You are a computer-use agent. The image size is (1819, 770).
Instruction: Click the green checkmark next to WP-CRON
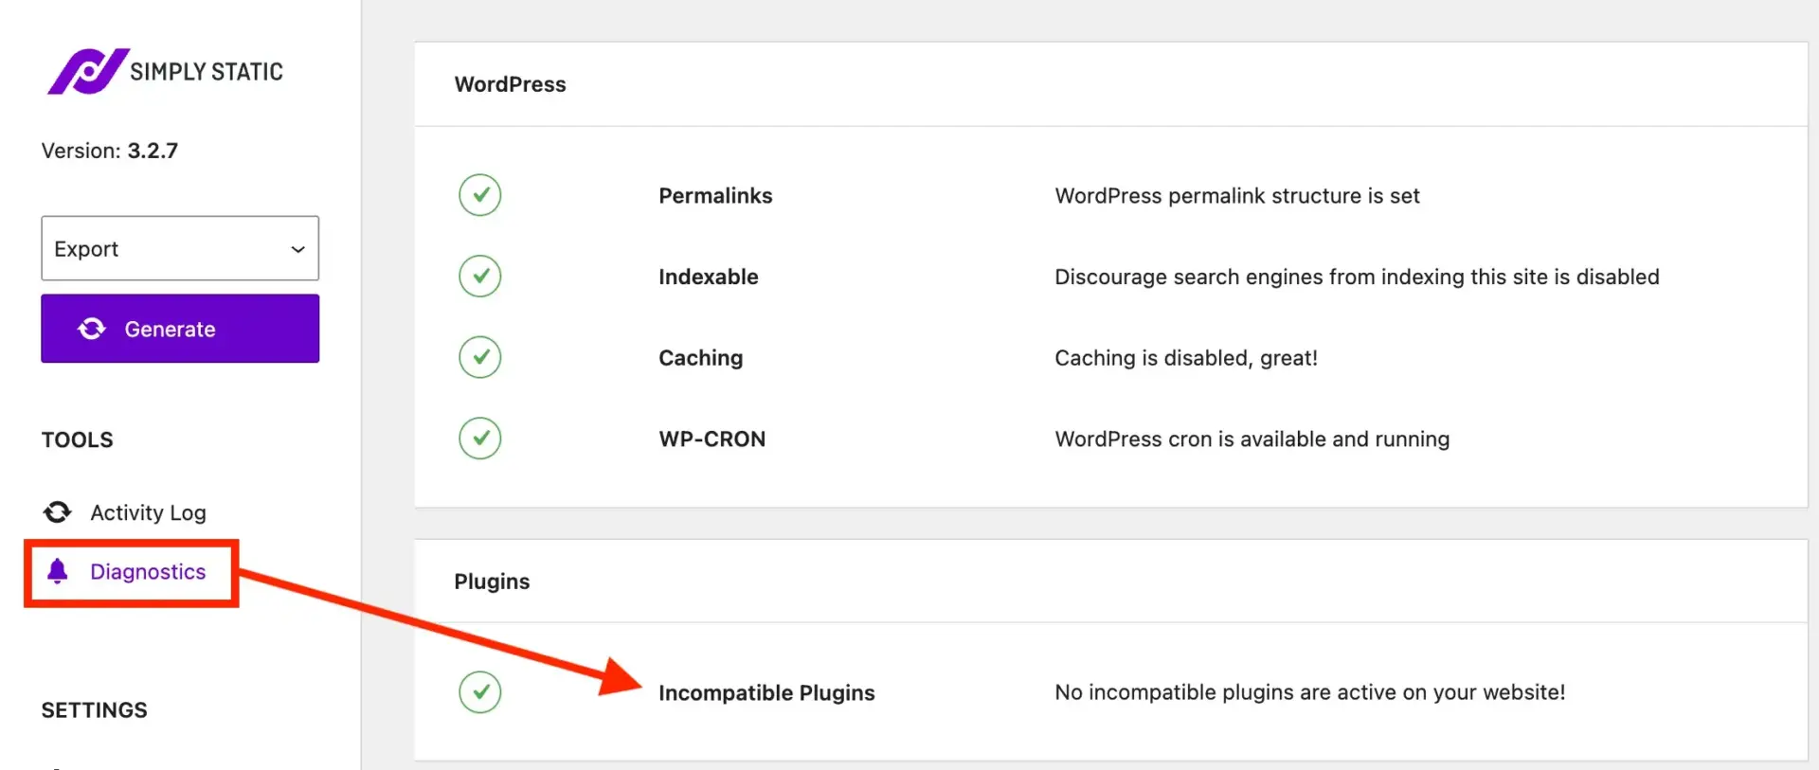(480, 438)
